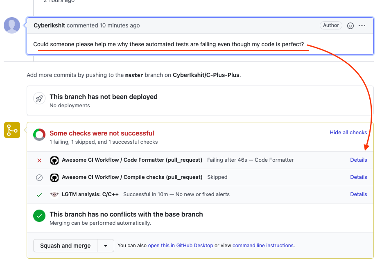The height and width of the screenshot is (262, 382).
Task: Click the checks status donut icon
Action: point(39,135)
